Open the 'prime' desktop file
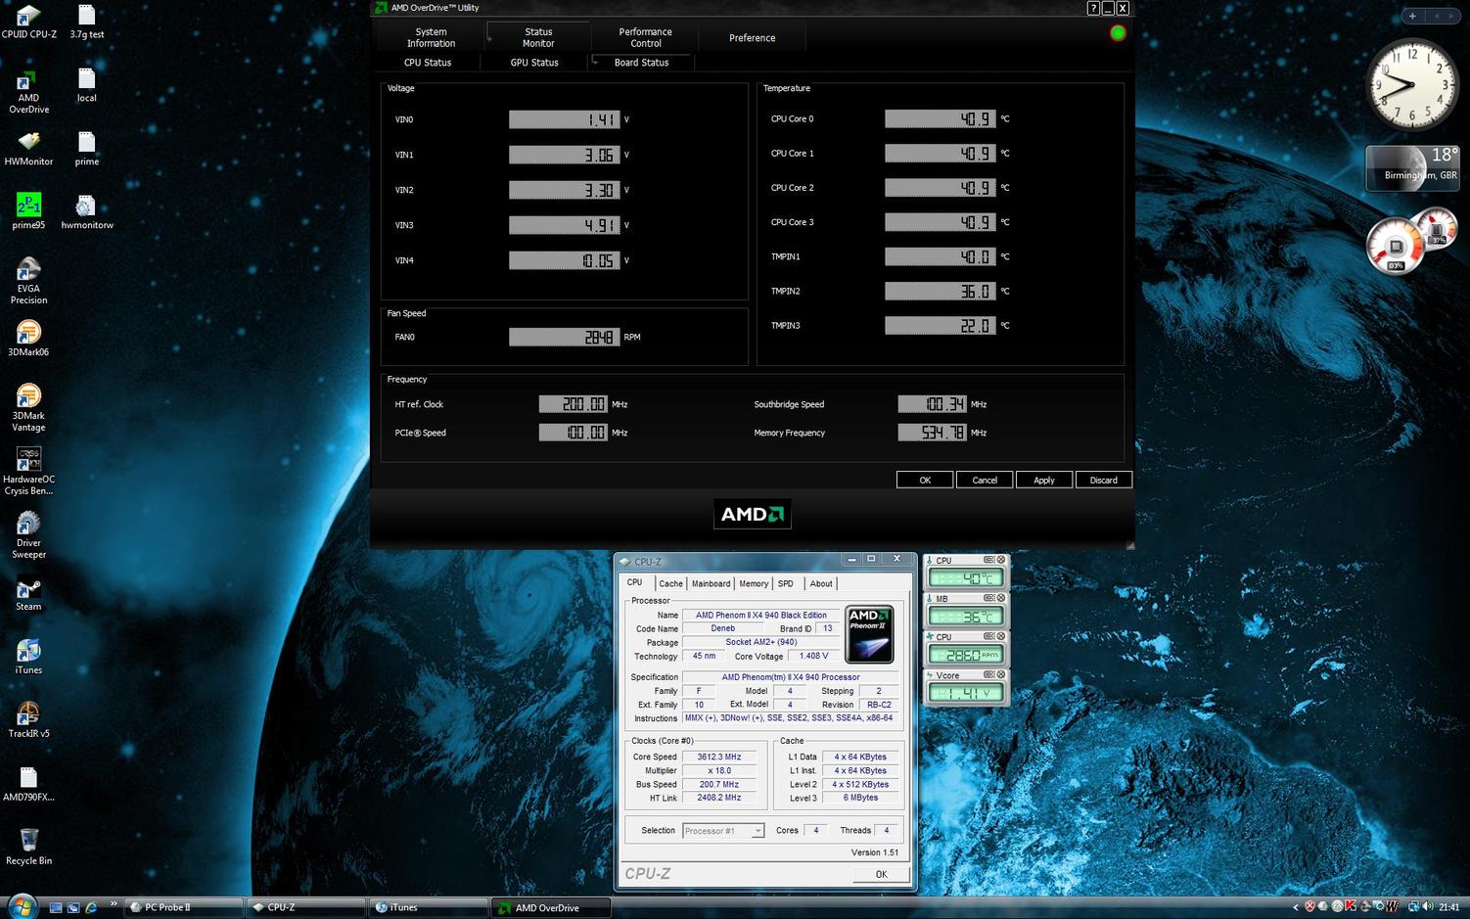The width and height of the screenshot is (1470, 919). pyautogui.click(x=86, y=149)
